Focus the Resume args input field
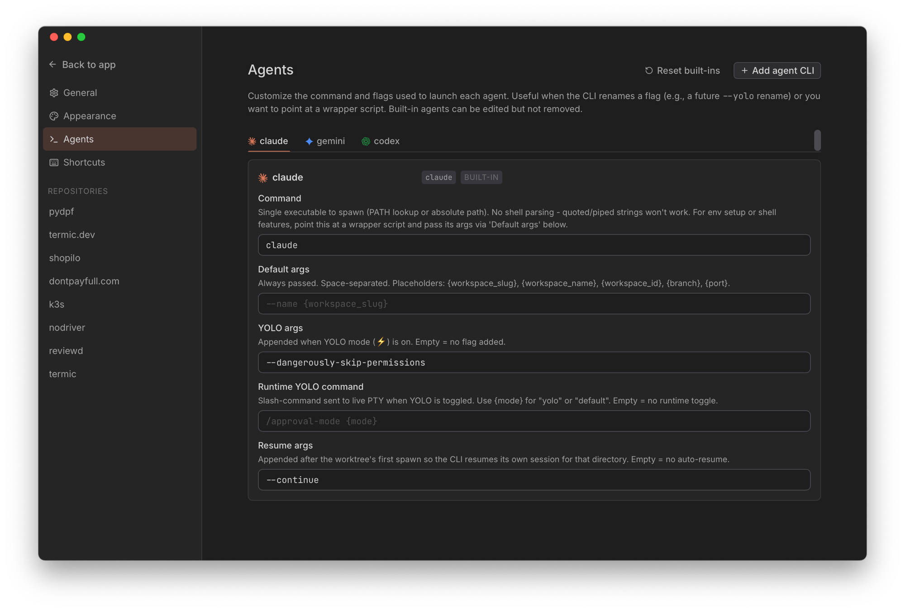The height and width of the screenshot is (611, 905). (534, 480)
